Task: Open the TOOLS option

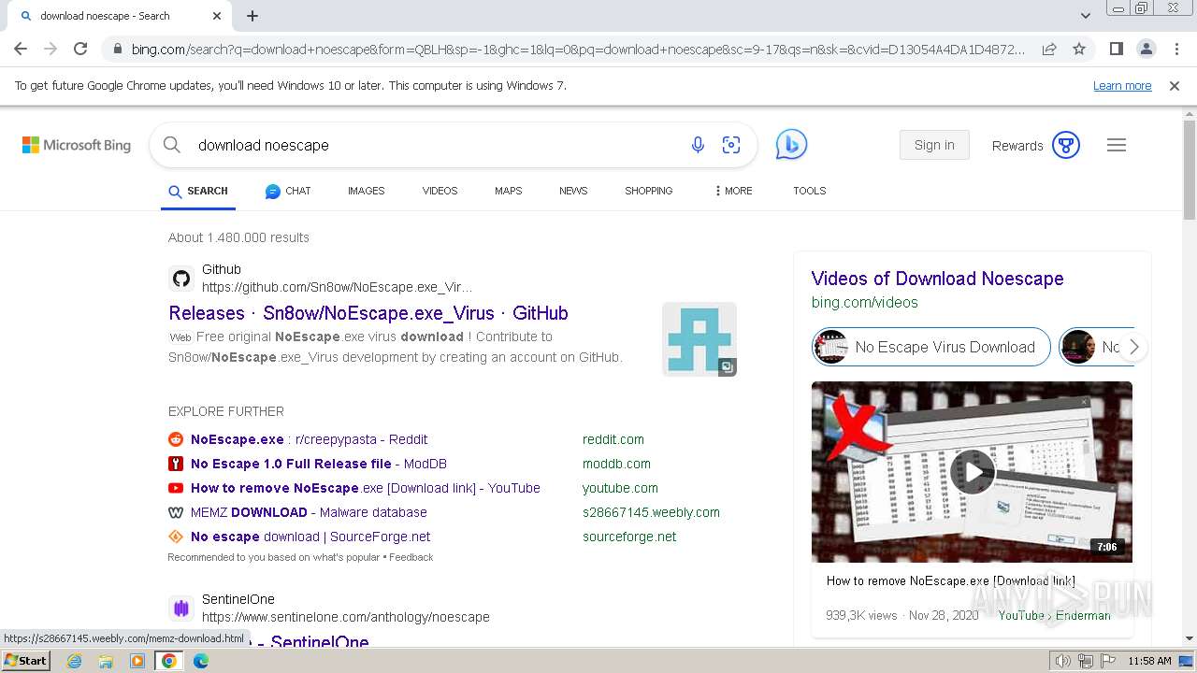Action: point(810,191)
